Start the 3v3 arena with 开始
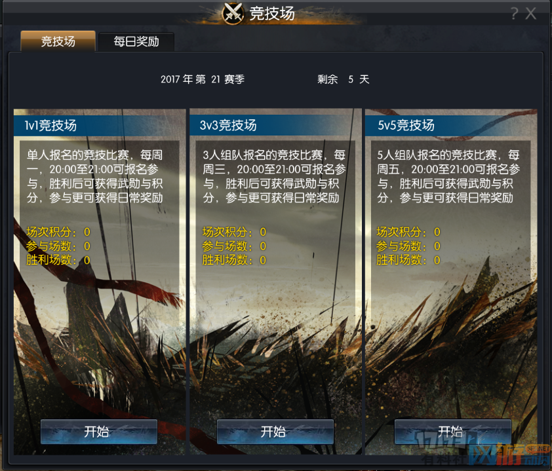552x471 pixels. tap(275, 432)
